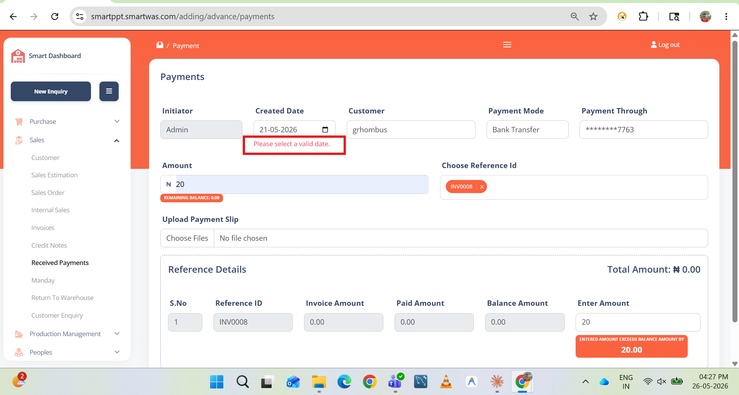The width and height of the screenshot is (739, 395).
Task: Collapse the Sales menu section
Action: click(x=117, y=140)
